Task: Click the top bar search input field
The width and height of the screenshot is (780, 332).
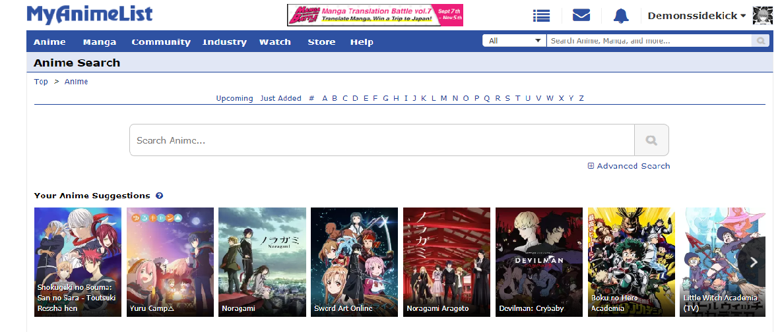Action: pos(649,41)
